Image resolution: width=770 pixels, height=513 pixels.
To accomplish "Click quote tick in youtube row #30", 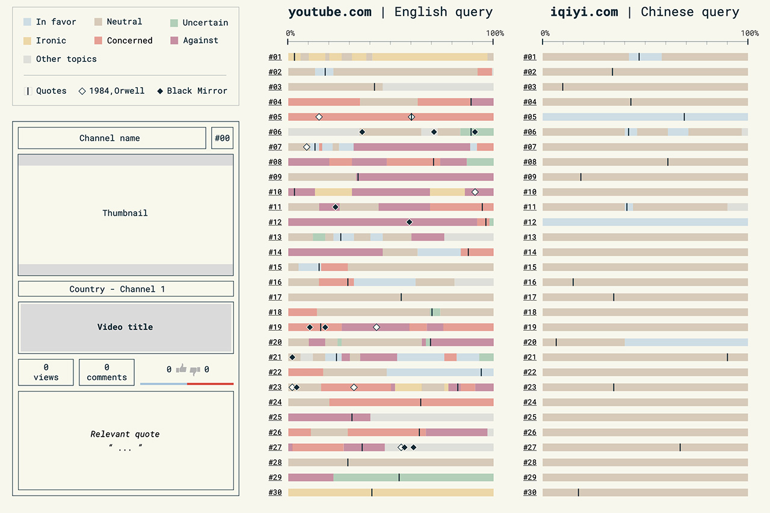I will [372, 492].
